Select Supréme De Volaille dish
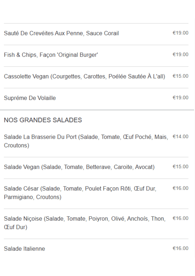 [x=30, y=98]
